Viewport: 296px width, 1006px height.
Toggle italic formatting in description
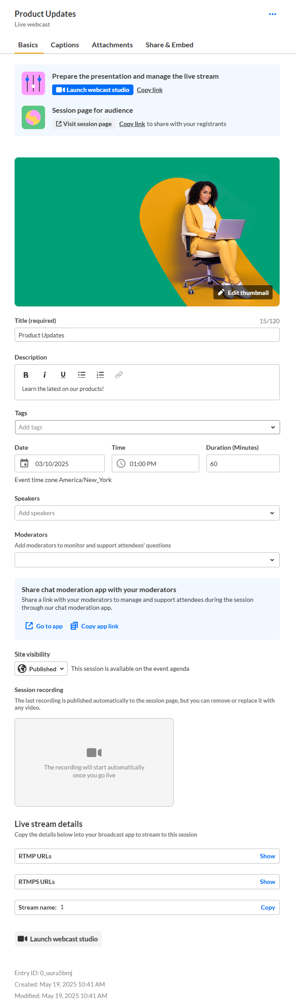pos(45,375)
